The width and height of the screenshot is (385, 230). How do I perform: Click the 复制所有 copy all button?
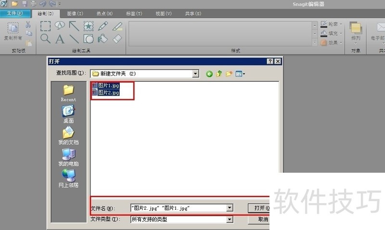point(13,31)
